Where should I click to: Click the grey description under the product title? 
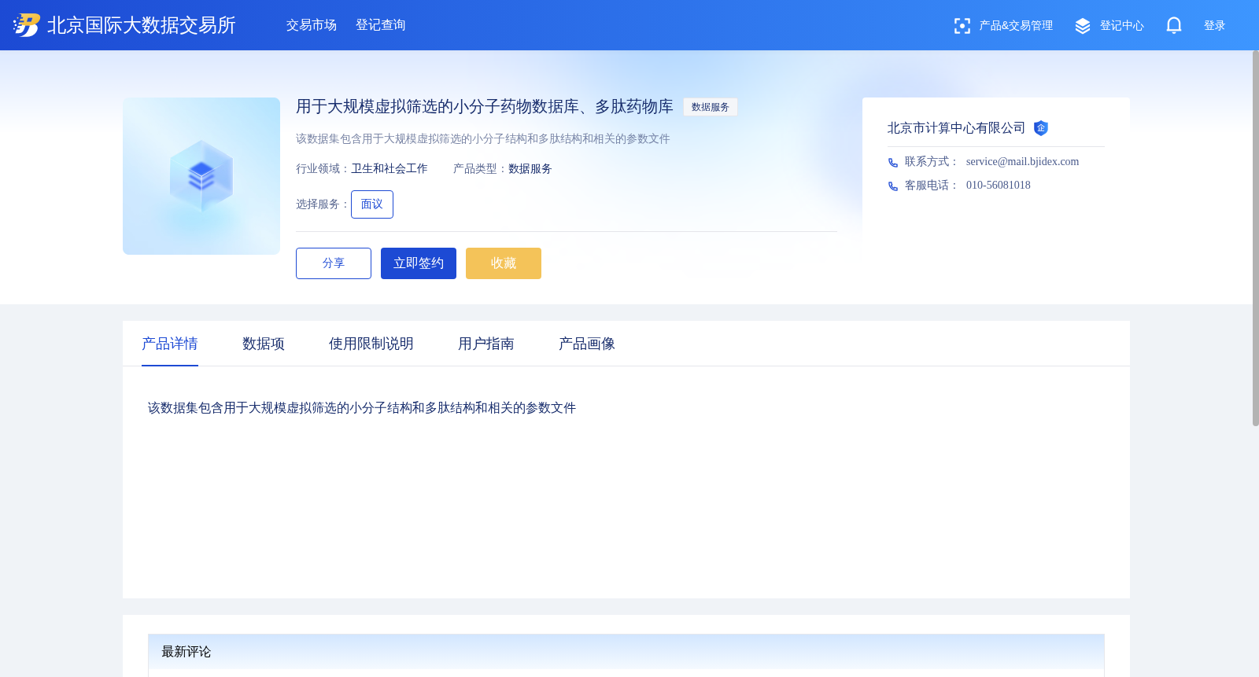pos(483,139)
